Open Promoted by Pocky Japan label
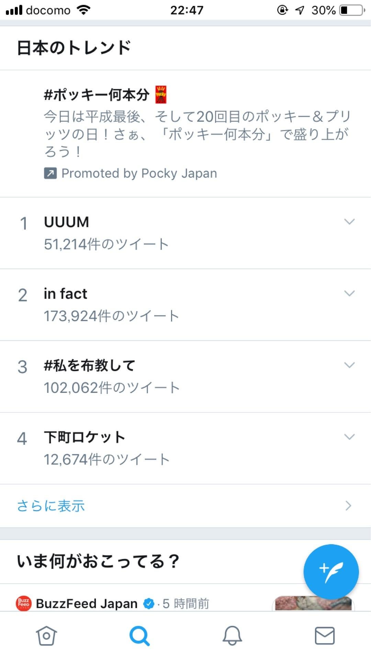 coord(139,173)
